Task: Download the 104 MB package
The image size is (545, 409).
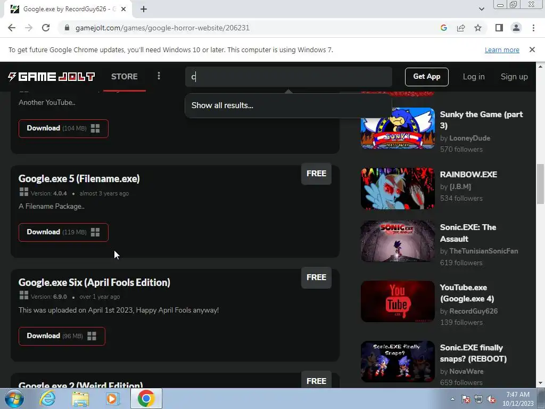Action: tap(64, 128)
